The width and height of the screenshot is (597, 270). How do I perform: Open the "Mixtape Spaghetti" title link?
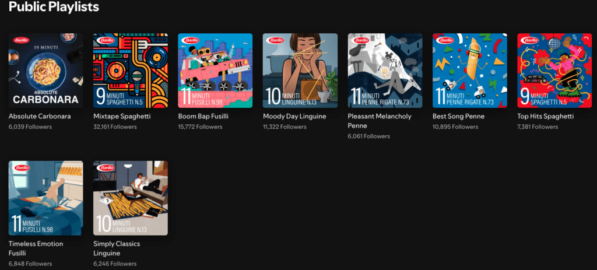pyautogui.click(x=122, y=116)
